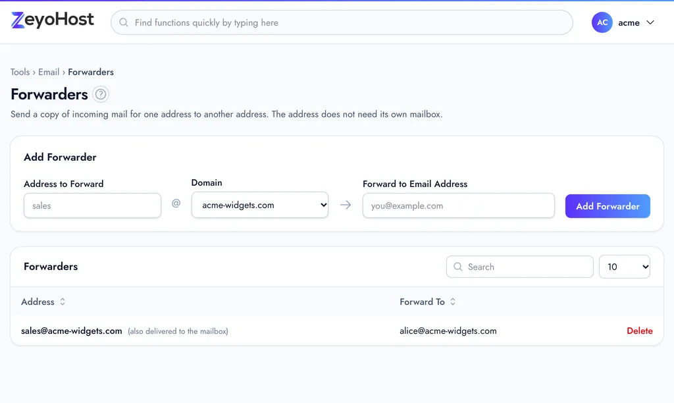
Task: Sort by the Forward To column arrows
Action: click(453, 302)
